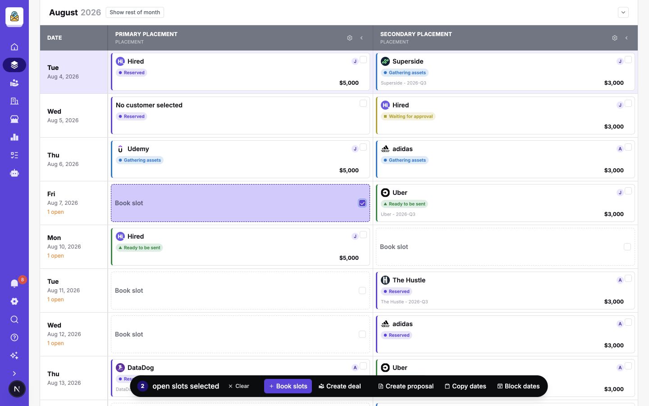Collapse the Primary Placement column chevron
The height and width of the screenshot is (406, 649).
pos(361,38)
